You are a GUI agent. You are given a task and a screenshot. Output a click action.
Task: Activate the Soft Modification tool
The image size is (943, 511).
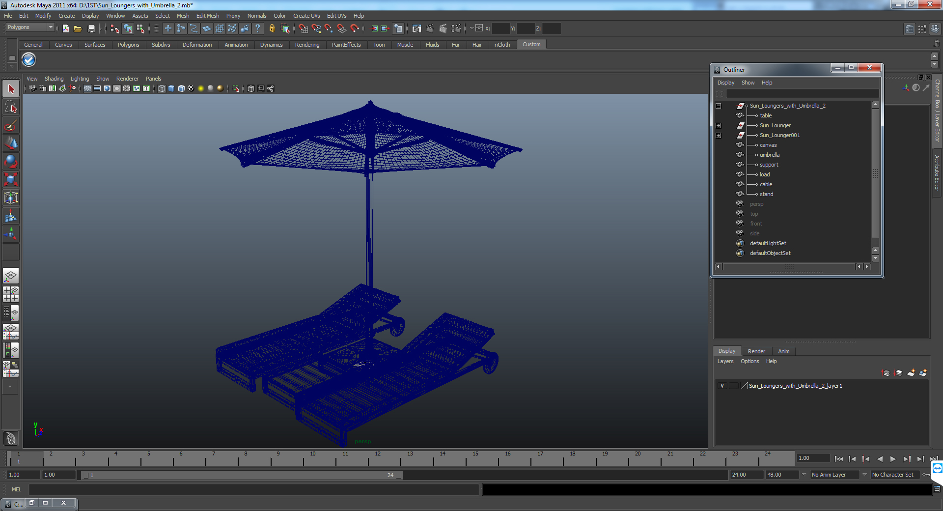click(11, 216)
